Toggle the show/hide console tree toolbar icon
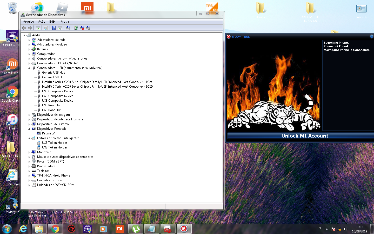 38,28
